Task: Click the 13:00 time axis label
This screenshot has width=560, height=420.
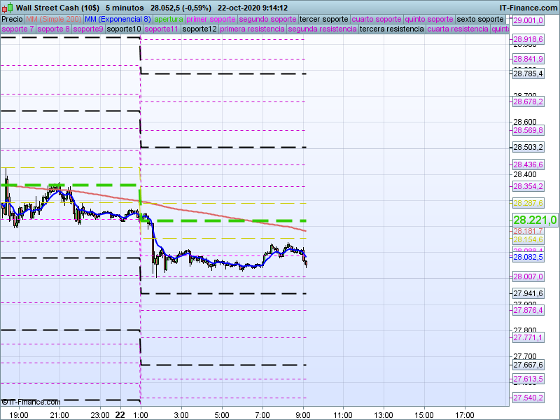Action: click(x=384, y=415)
